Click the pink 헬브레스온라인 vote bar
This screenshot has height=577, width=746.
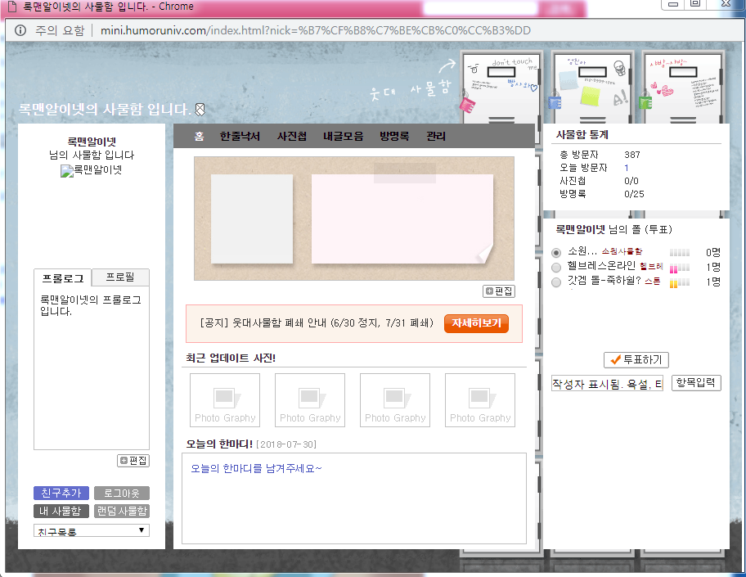point(680,268)
